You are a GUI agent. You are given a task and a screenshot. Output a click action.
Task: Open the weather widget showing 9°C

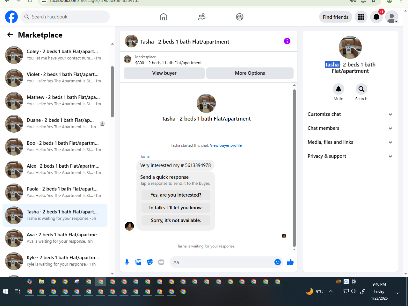[314, 291]
